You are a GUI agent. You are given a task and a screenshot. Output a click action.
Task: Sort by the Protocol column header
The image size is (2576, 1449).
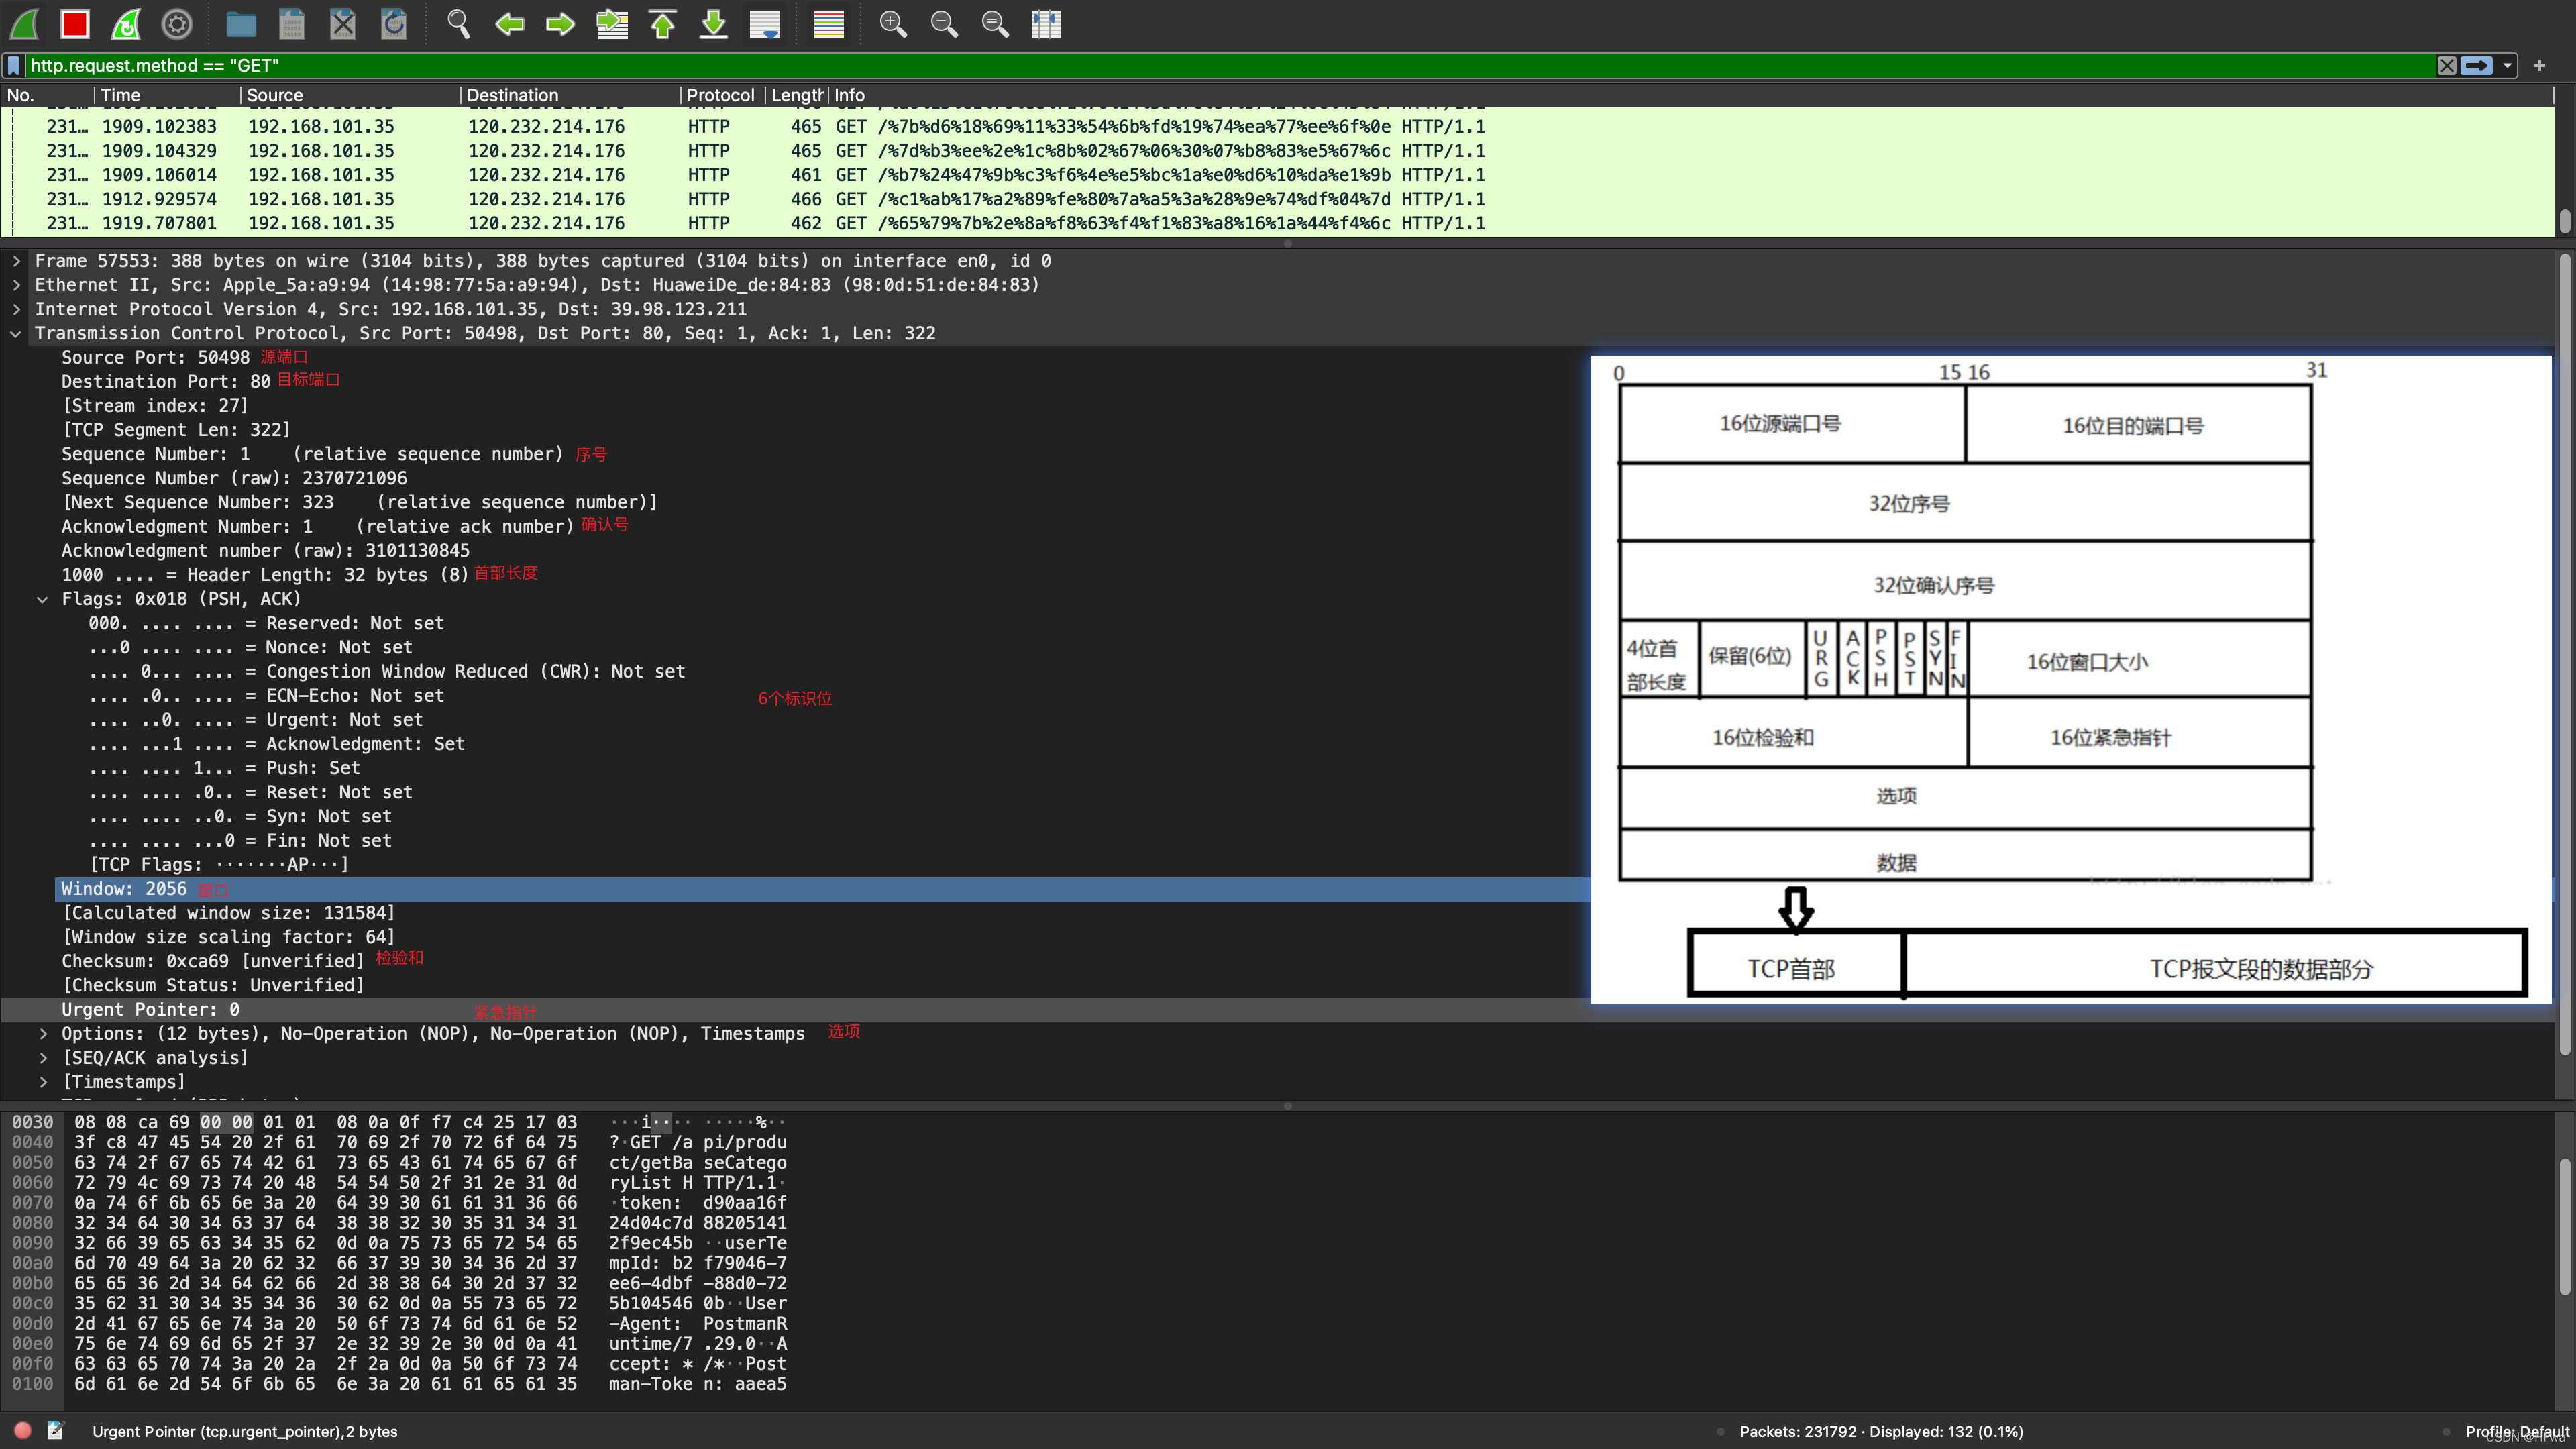[x=720, y=95]
